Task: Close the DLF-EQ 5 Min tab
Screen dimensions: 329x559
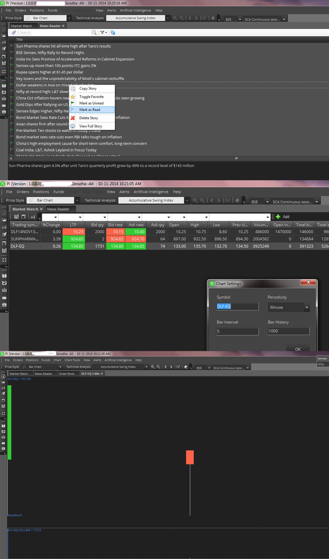Action: 102,374
